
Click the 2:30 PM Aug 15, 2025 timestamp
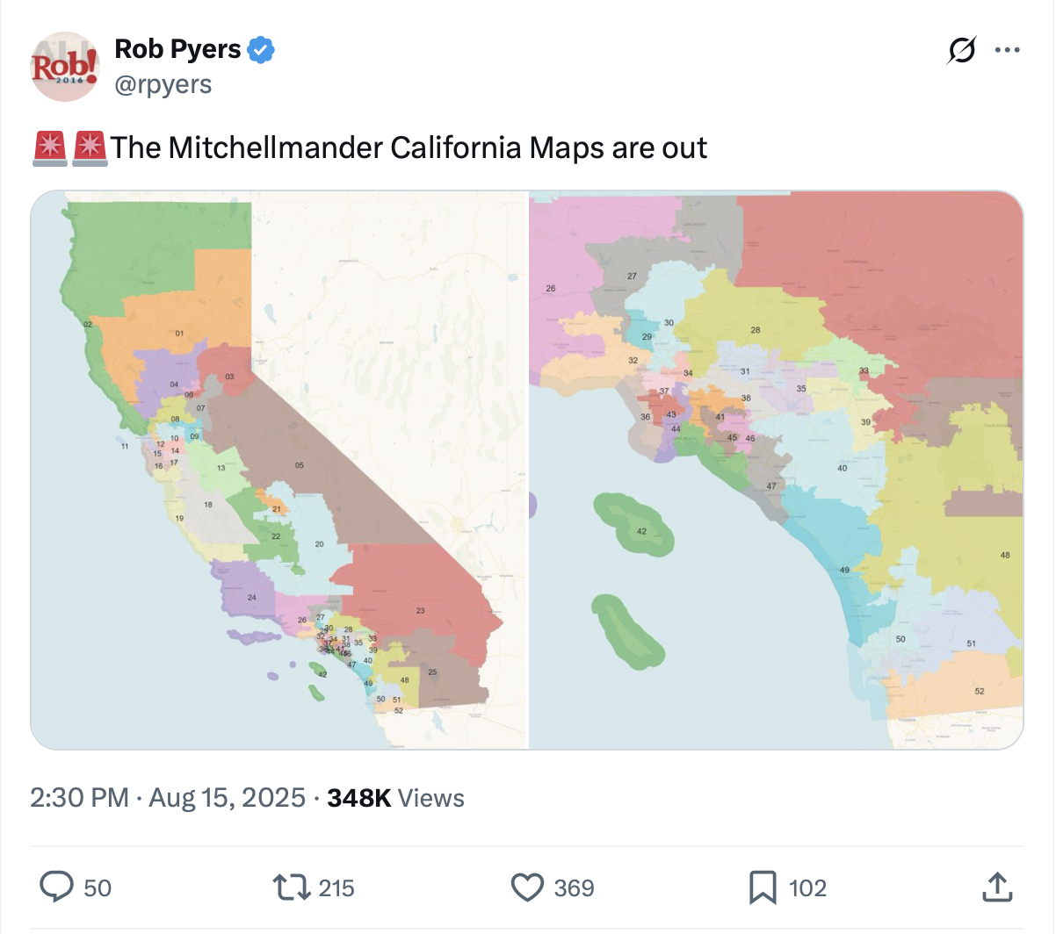click(x=168, y=798)
